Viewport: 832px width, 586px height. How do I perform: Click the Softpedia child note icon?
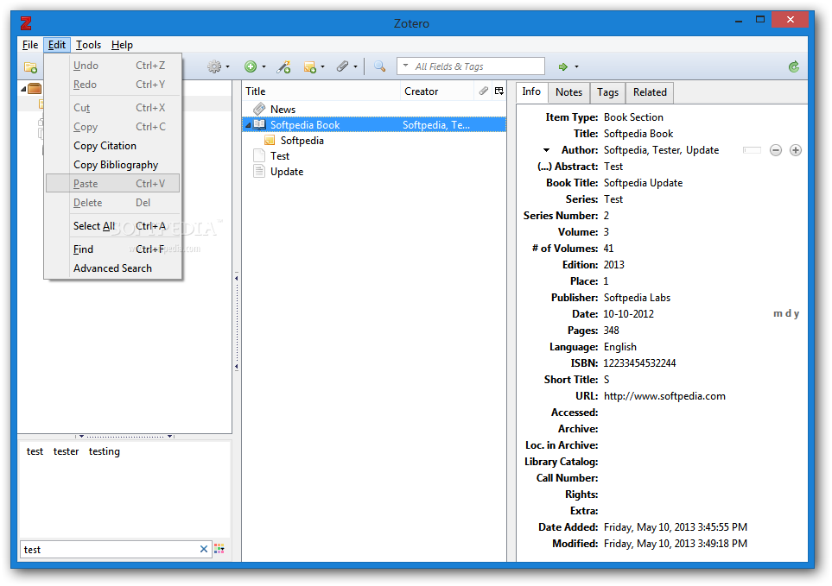point(270,141)
